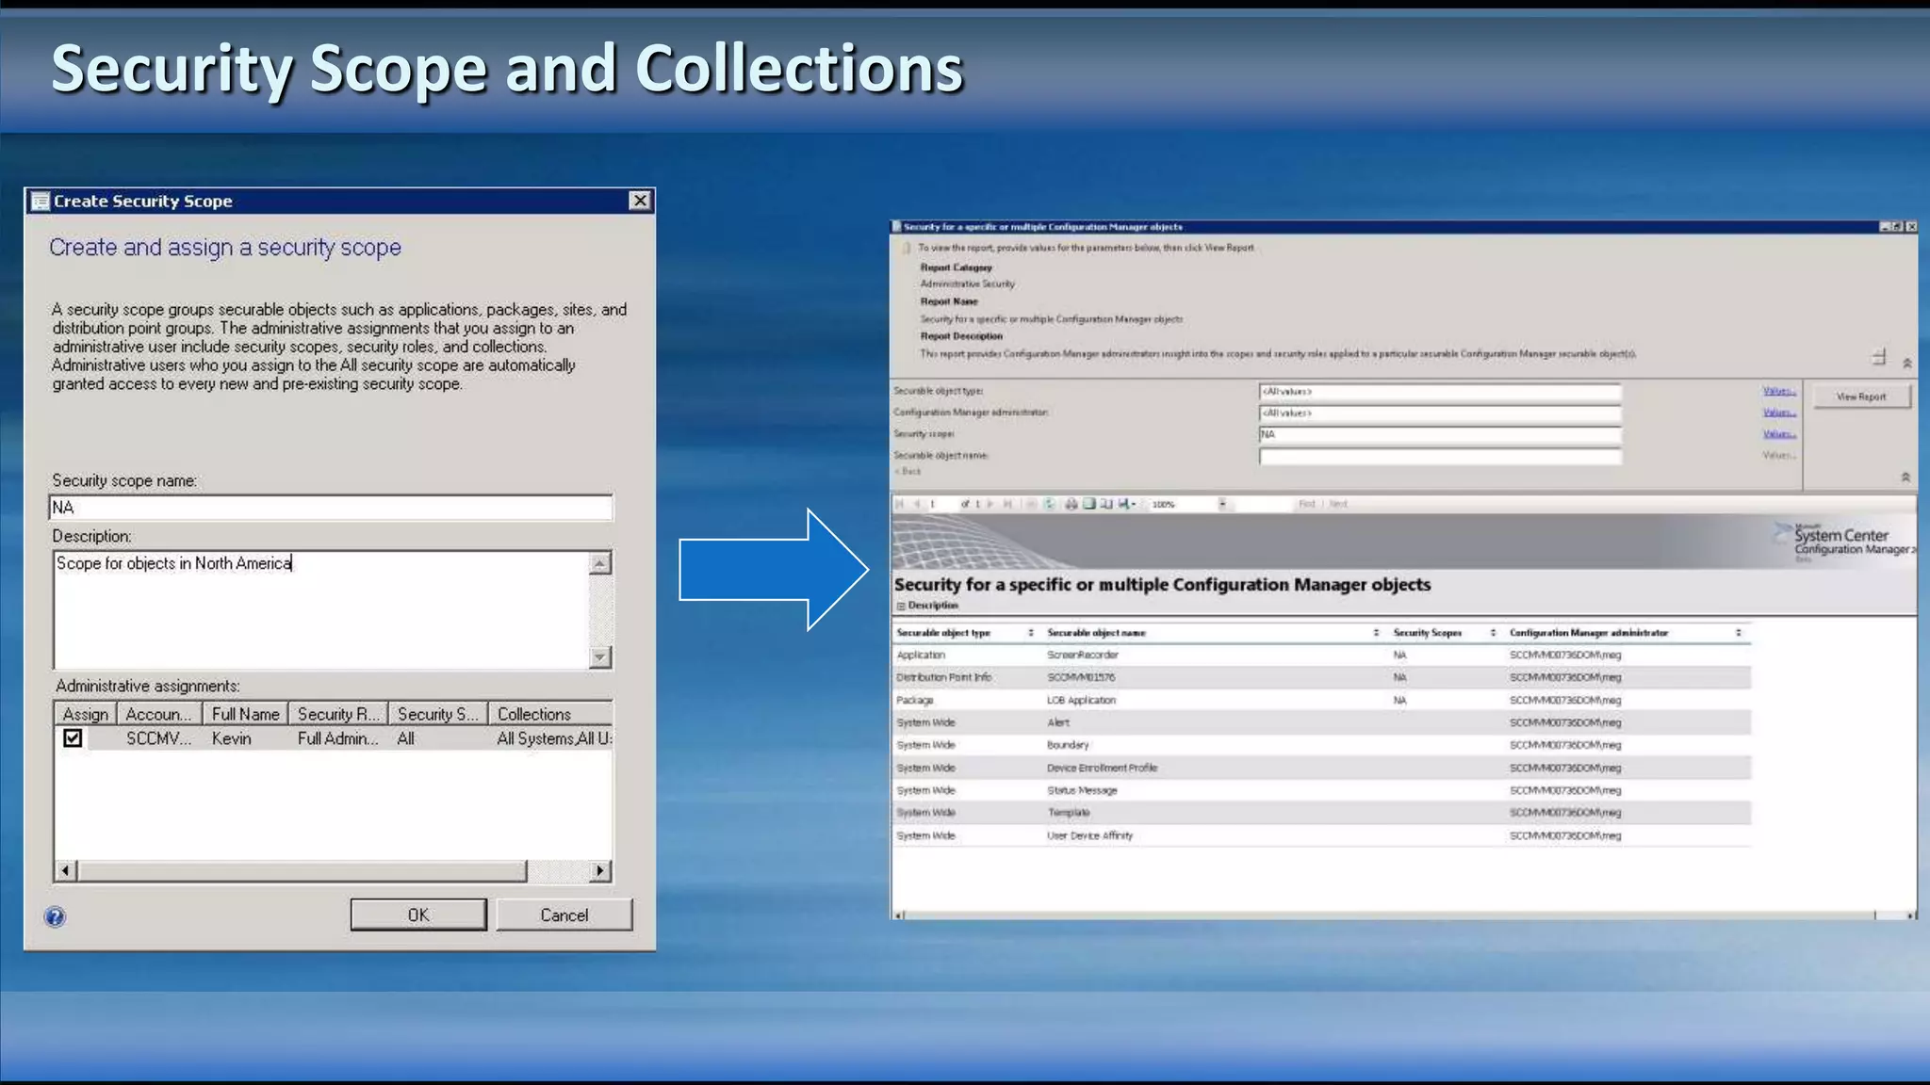
Task: Select the Full Name column header
Action: pyautogui.click(x=245, y=714)
